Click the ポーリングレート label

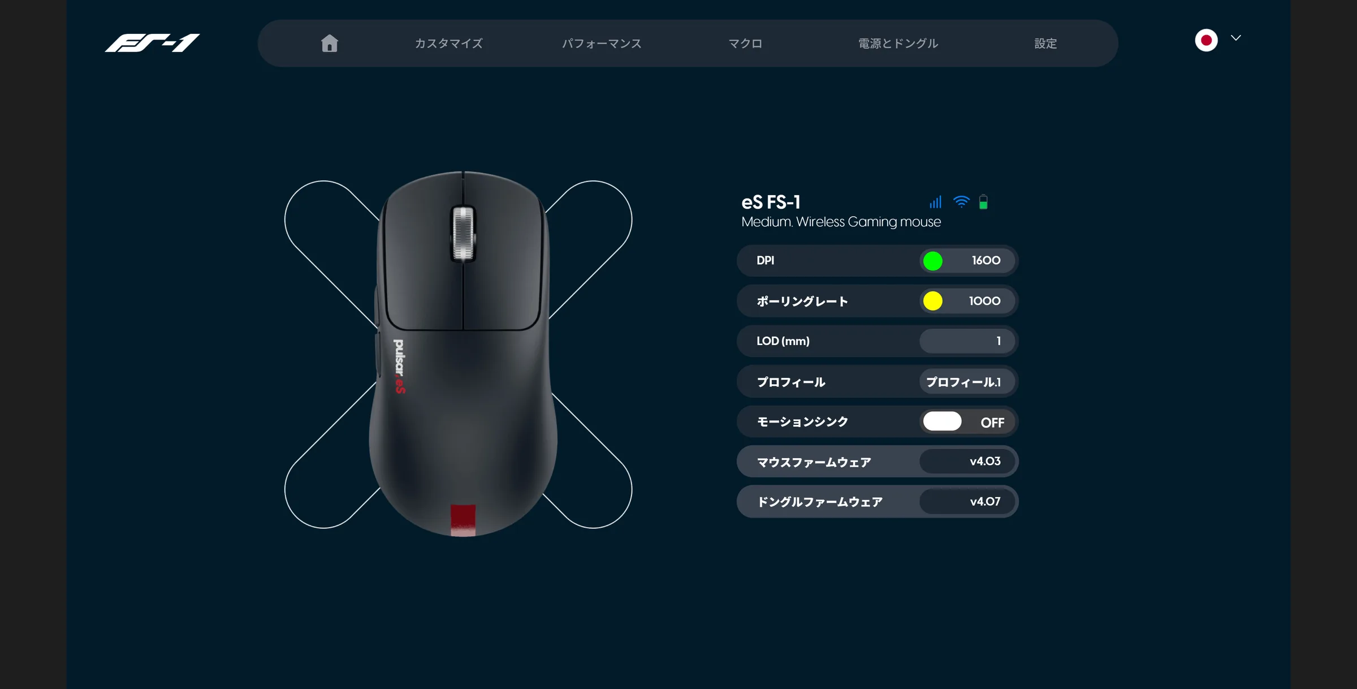[802, 301]
